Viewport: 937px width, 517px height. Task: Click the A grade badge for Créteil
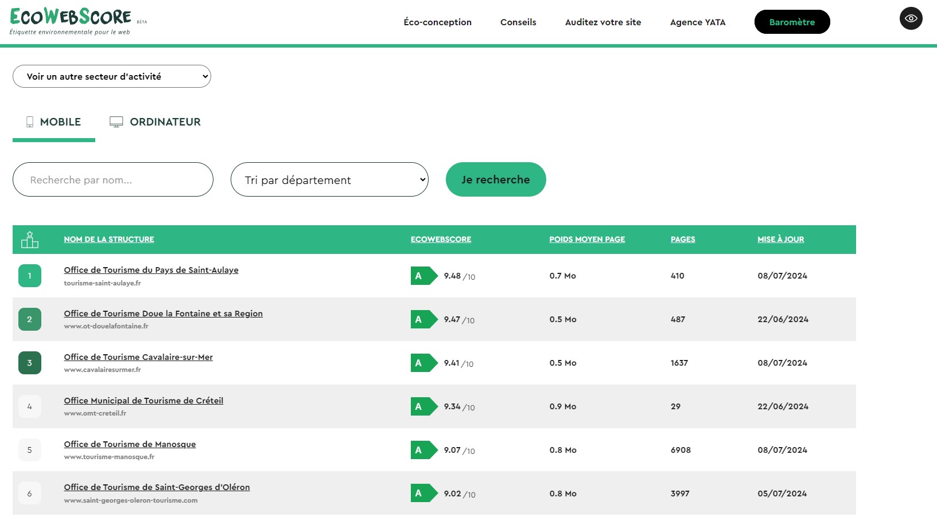(423, 406)
